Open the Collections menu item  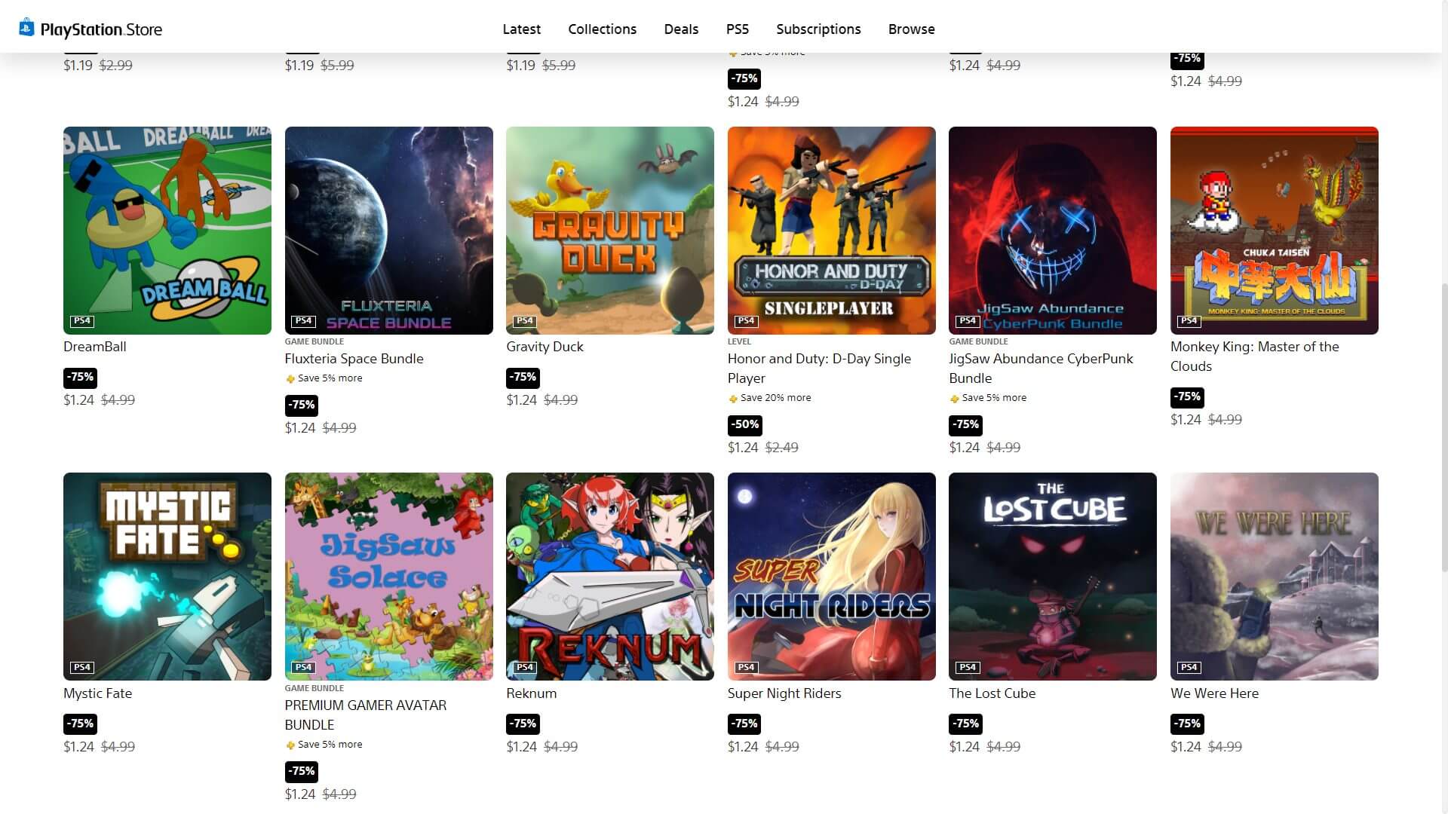tap(602, 29)
